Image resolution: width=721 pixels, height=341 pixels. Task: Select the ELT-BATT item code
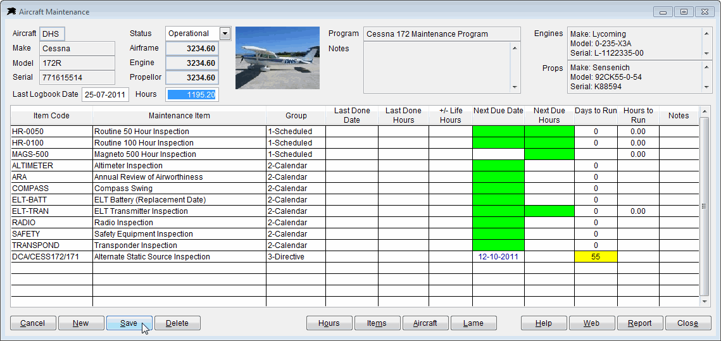tap(51, 200)
